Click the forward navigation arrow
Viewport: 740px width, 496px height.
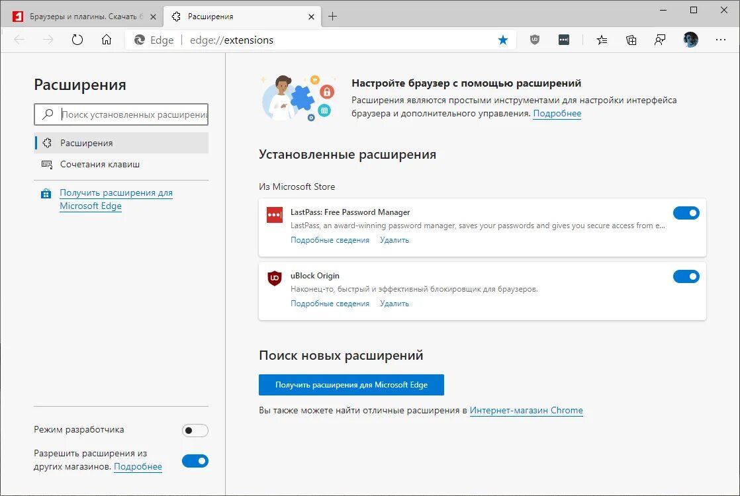[48, 40]
